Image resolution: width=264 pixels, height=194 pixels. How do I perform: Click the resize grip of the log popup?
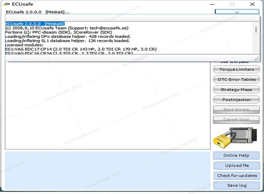[x=256, y=59]
